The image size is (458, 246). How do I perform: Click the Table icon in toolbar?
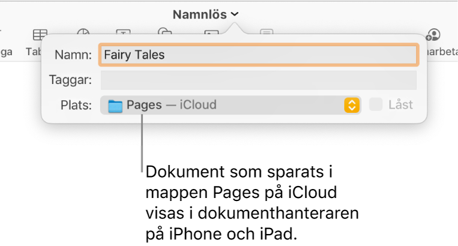coord(40,34)
